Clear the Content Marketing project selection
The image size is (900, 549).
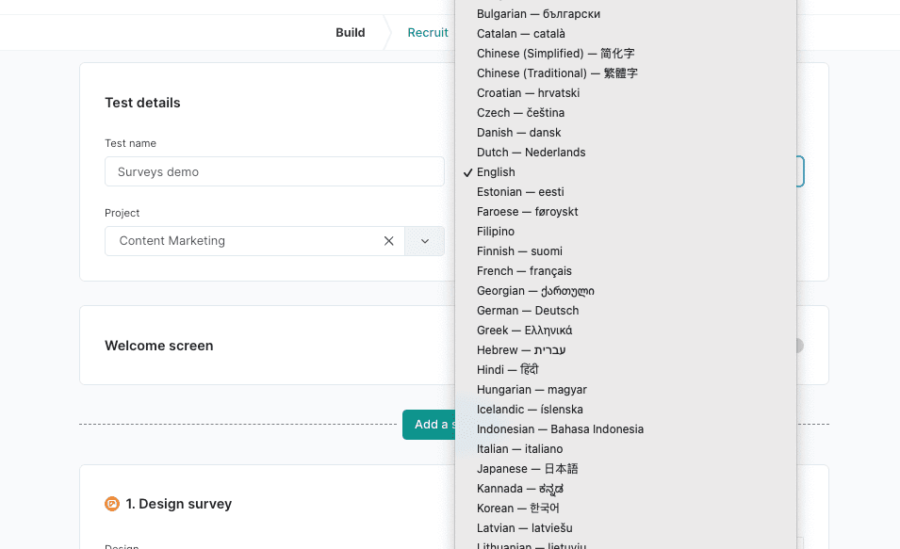(389, 240)
